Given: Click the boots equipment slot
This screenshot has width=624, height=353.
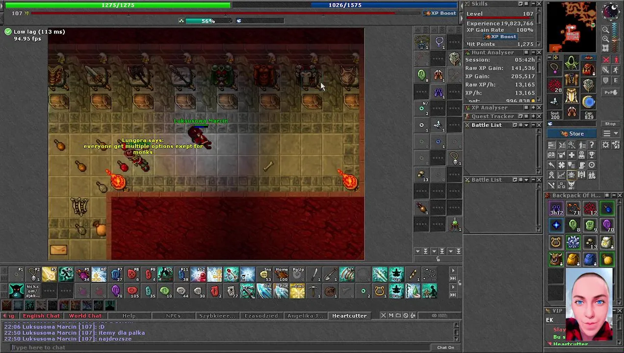Looking at the screenshot, I should point(572,112).
